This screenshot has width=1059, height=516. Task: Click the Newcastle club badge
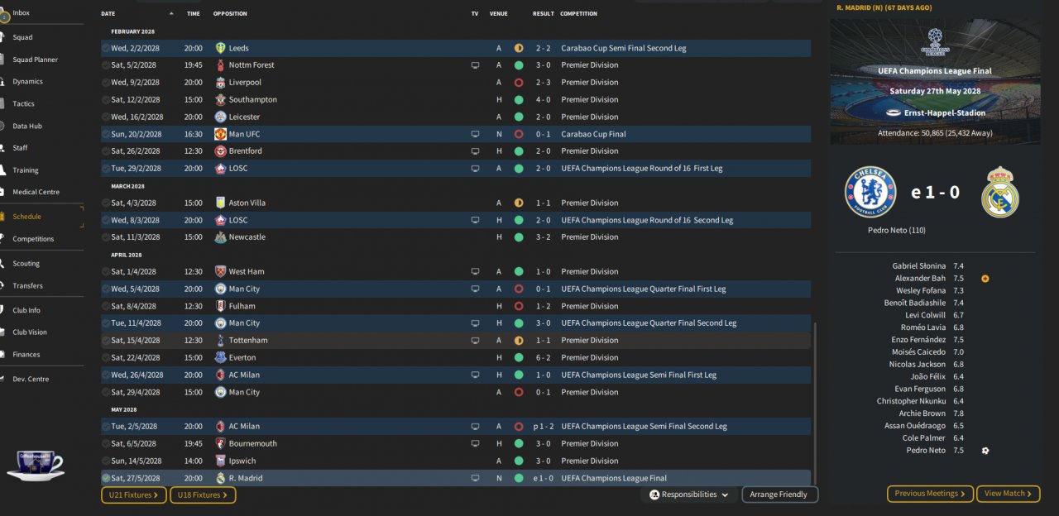[220, 237]
